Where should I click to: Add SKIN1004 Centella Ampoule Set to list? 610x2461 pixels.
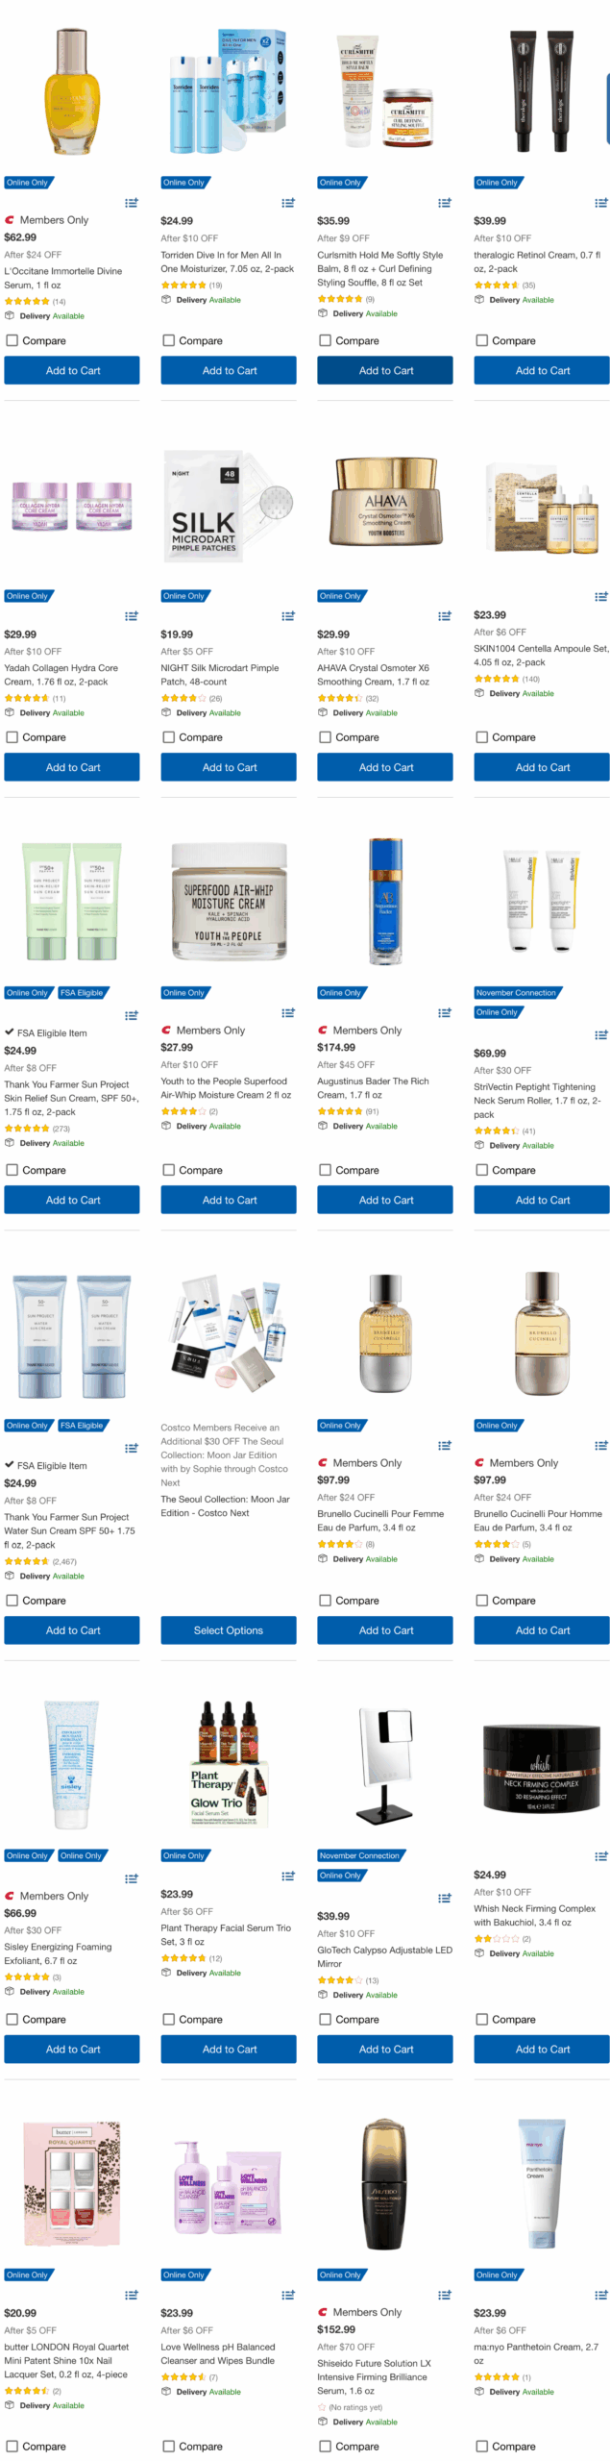[x=601, y=597]
